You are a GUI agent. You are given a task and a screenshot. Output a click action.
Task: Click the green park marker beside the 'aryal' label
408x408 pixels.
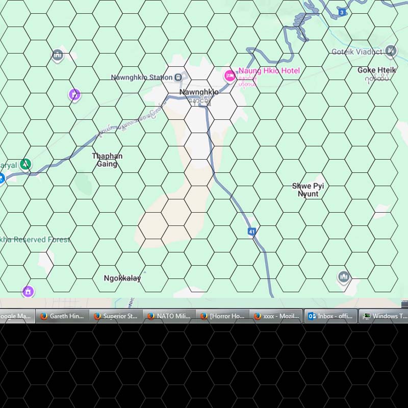25,164
